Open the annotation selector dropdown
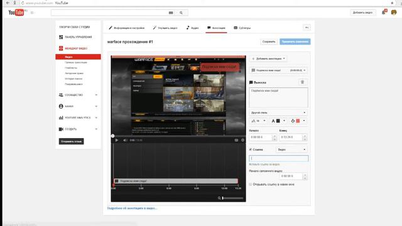The width and height of the screenshot is (402, 226). [278, 70]
